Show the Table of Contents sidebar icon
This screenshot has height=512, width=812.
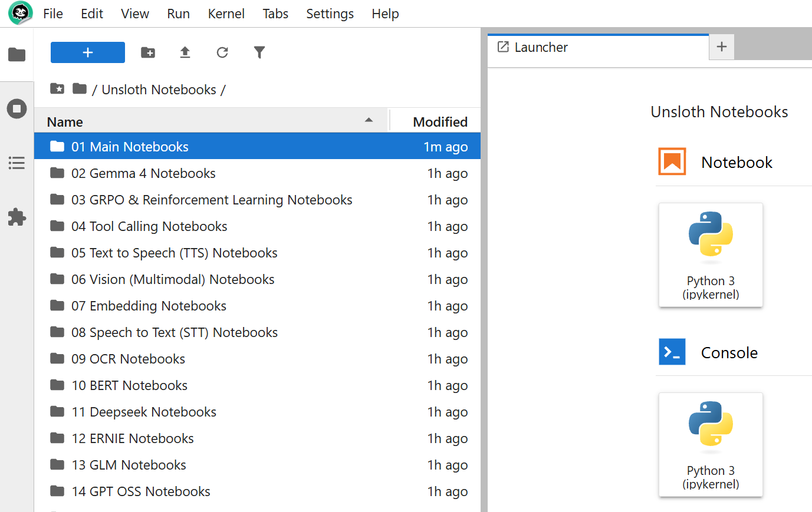(x=17, y=163)
